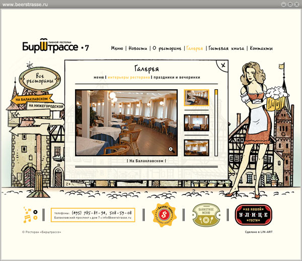Click the © Ресторан «Бирштрассе» copyright text
The width and height of the screenshot is (302, 261).
[x=42, y=232]
